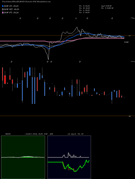This screenshot has height=179, width=135.
Task: Click the 'Pre H: 10.23' value
Action: click(85, 8)
